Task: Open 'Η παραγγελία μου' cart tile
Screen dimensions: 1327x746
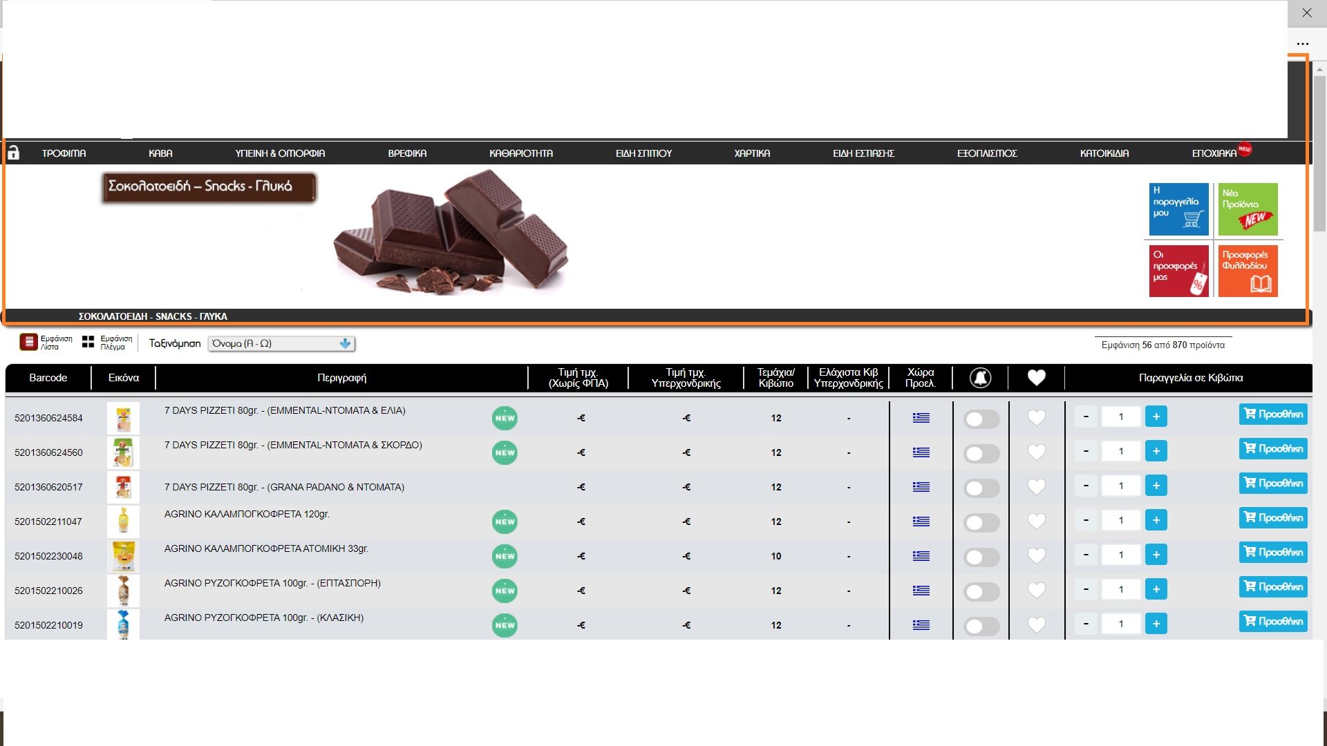Action: (x=1178, y=209)
